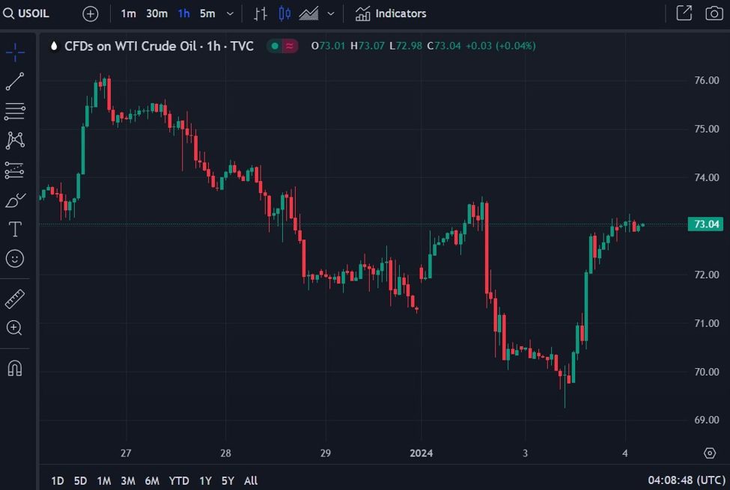
Task: Select the brush drawing tool
Action: [x=15, y=200]
